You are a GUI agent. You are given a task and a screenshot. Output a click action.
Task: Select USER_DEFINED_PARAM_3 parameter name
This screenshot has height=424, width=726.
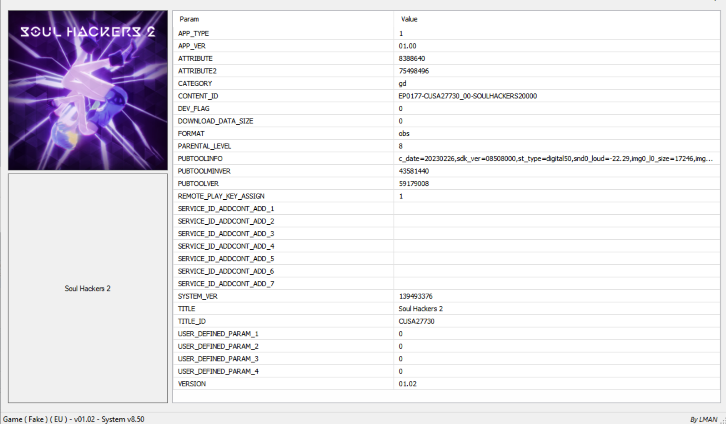[x=218, y=359]
